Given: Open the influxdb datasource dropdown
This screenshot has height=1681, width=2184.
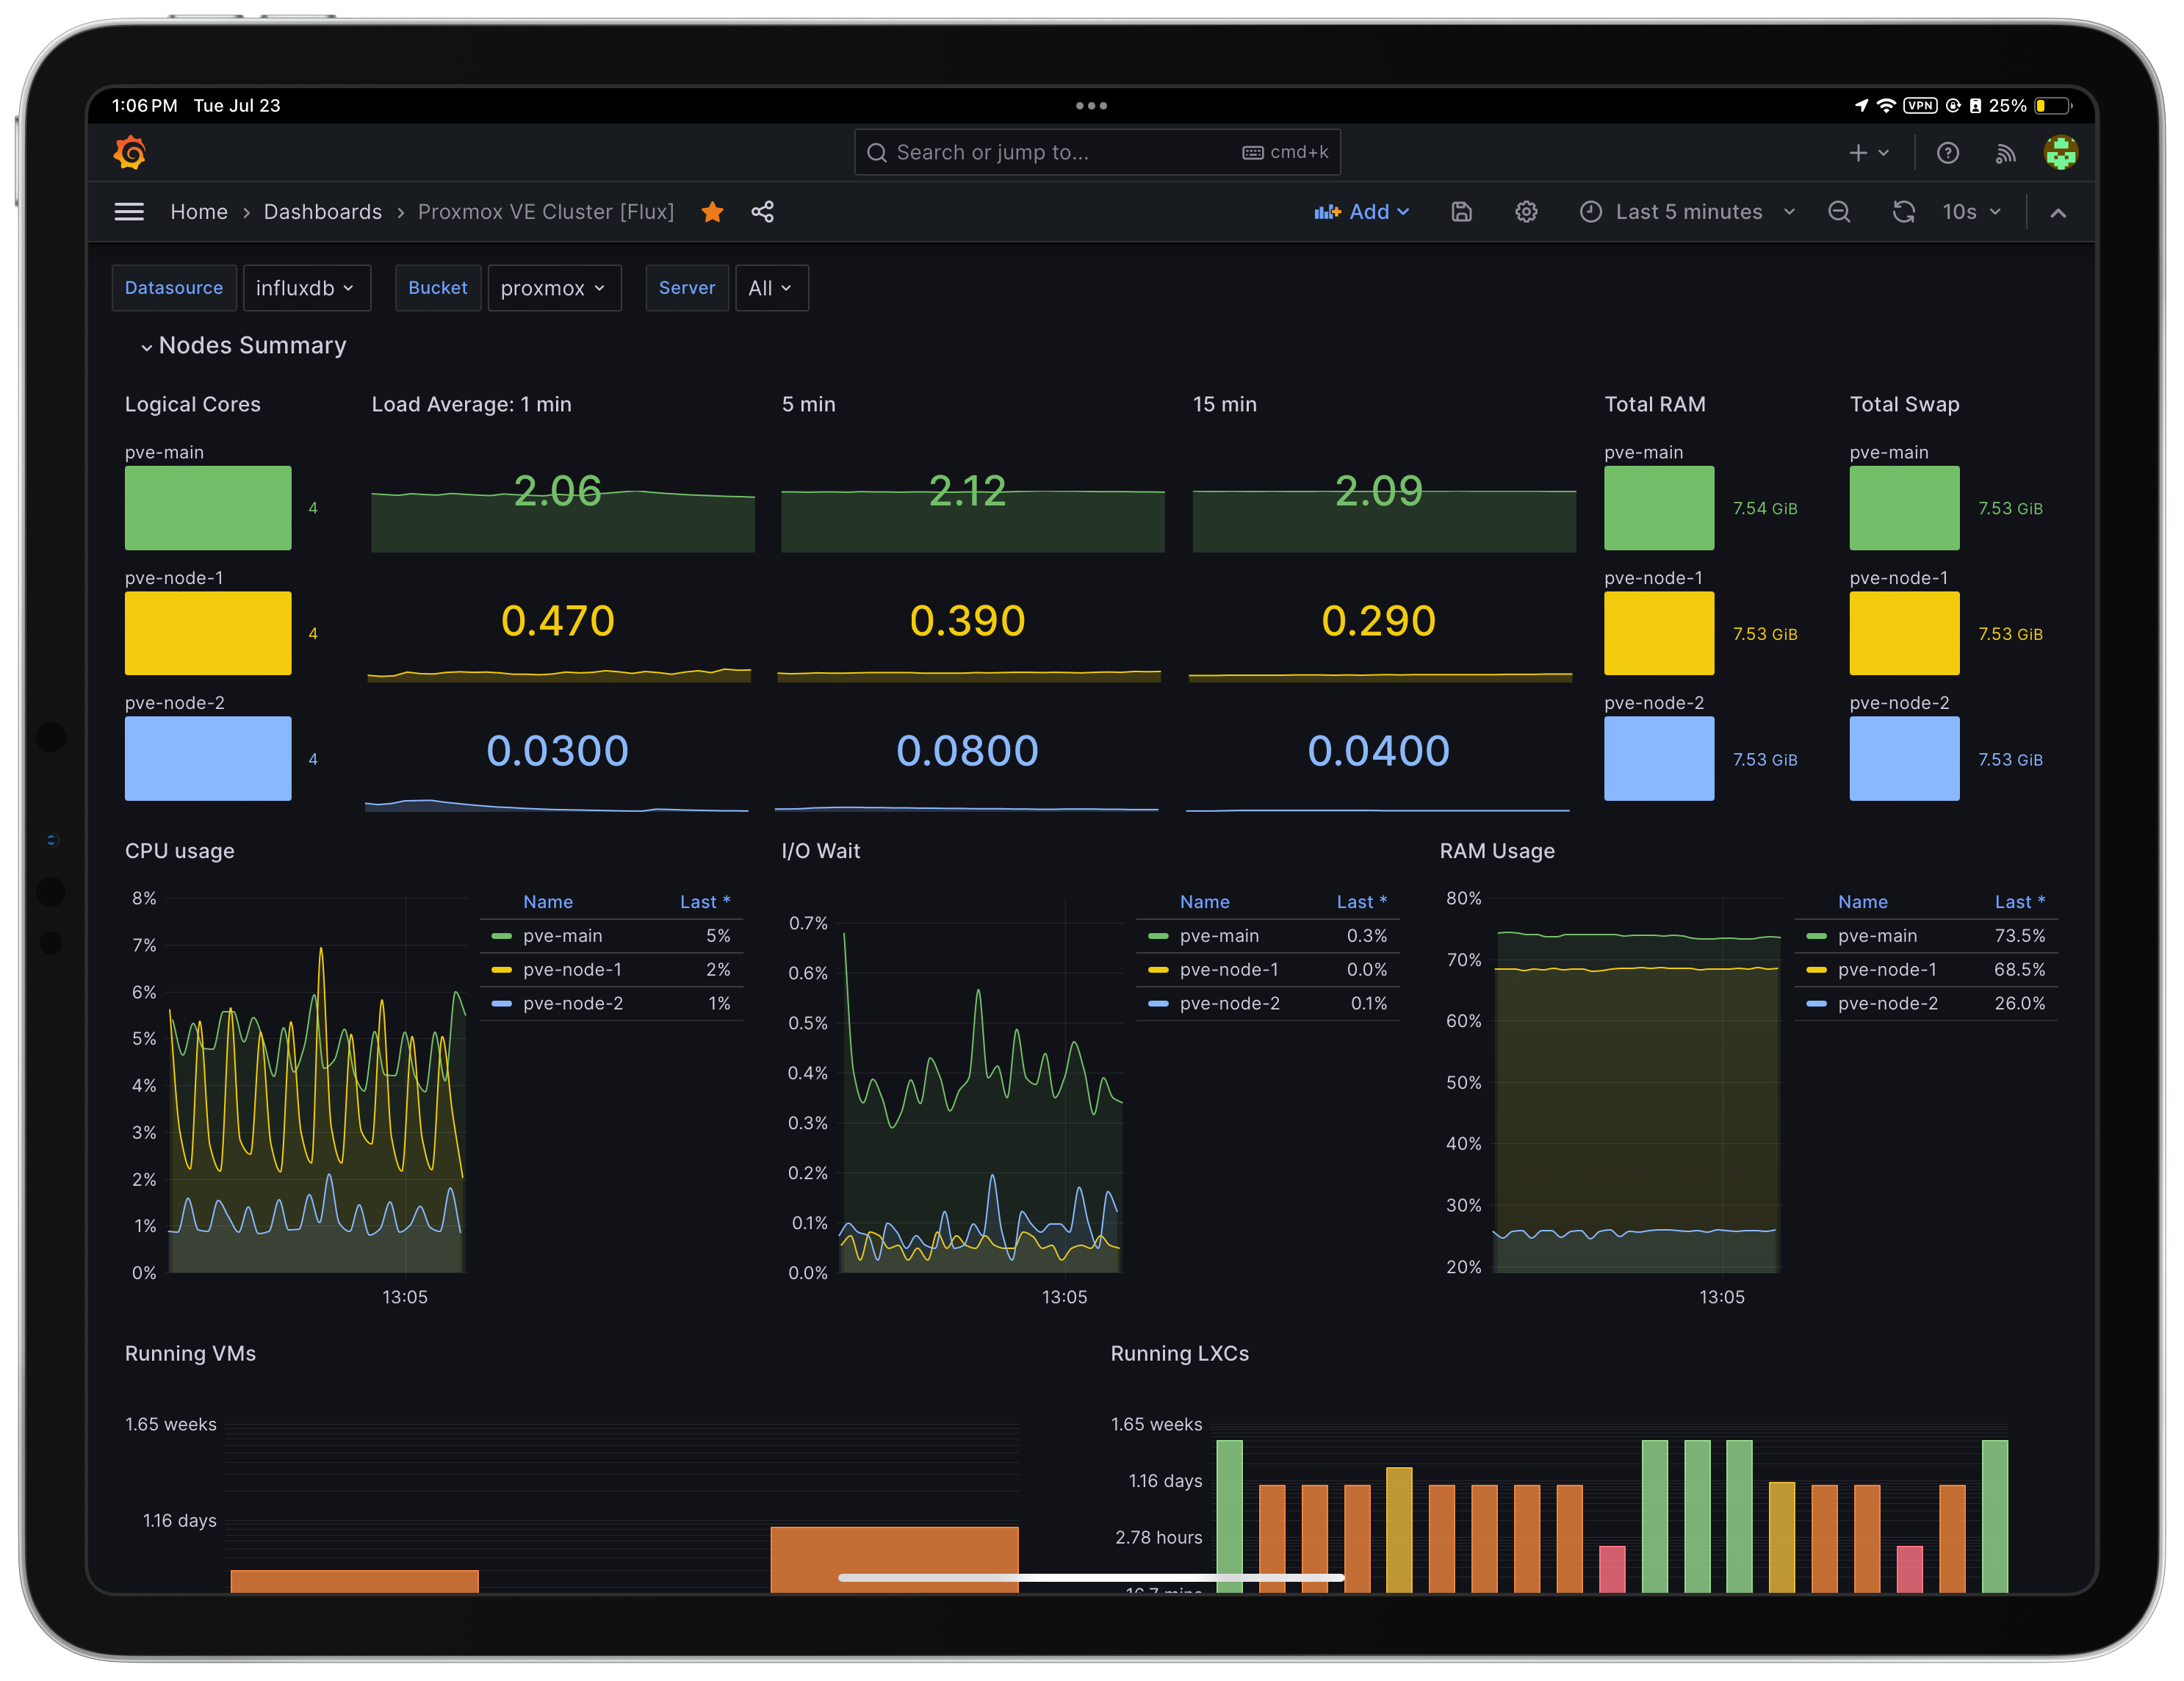Looking at the screenshot, I should point(306,288).
